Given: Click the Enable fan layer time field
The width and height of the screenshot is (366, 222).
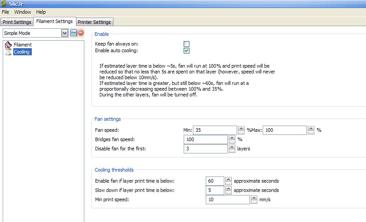Looking at the screenshot, I should coord(215,181).
